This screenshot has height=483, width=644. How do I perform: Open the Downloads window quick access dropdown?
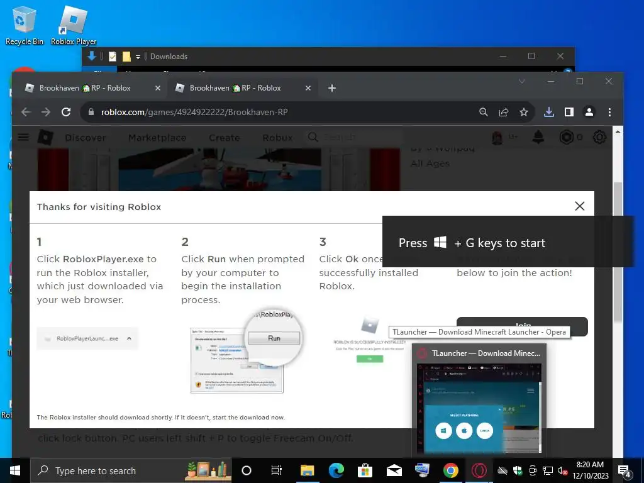(x=138, y=57)
